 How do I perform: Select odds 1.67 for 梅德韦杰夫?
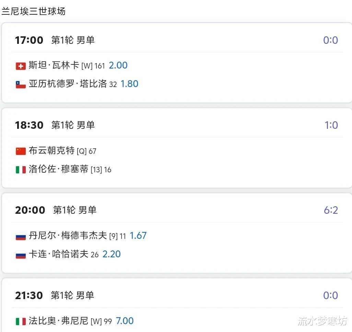tap(138, 236)
